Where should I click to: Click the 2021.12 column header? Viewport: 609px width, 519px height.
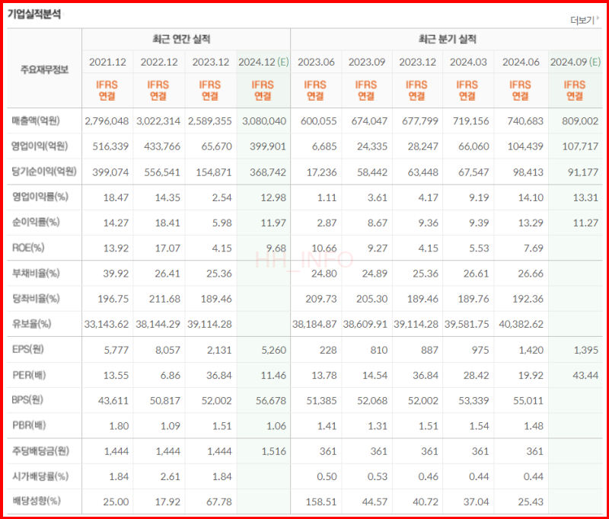[x=107, y=62]
